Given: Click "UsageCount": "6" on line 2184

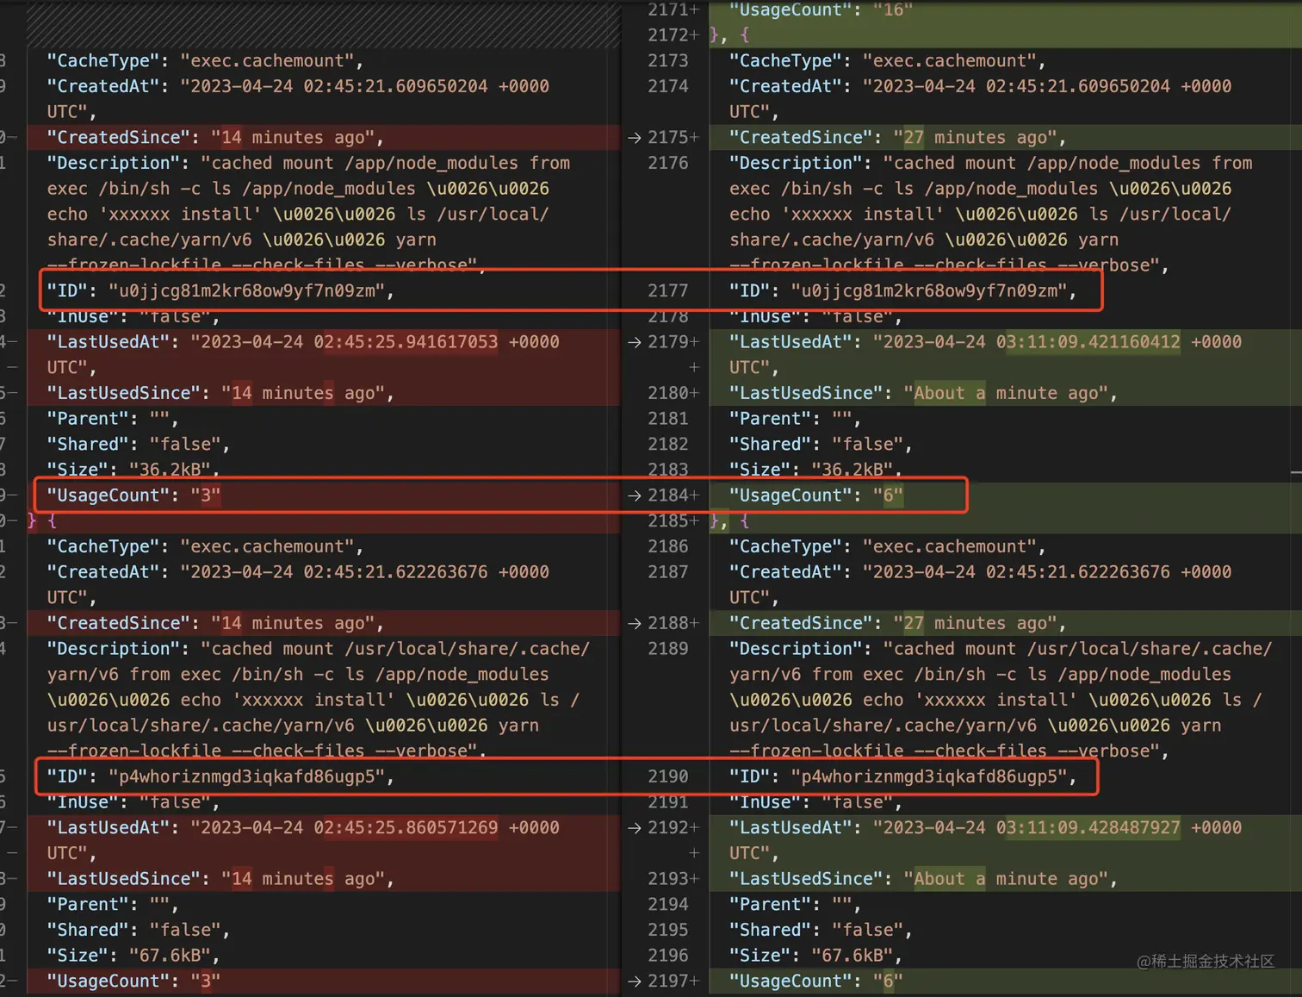Looking at the screenshot, I should click(x=816, y=495).
